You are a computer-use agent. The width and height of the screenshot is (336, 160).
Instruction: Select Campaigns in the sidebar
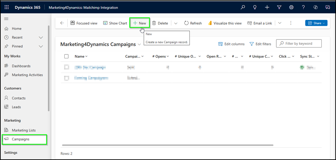[24, 139]
